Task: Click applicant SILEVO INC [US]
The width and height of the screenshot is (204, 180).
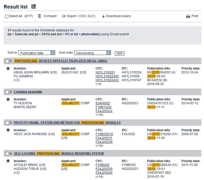Action: pyautogui.click(x=74, y=72)
